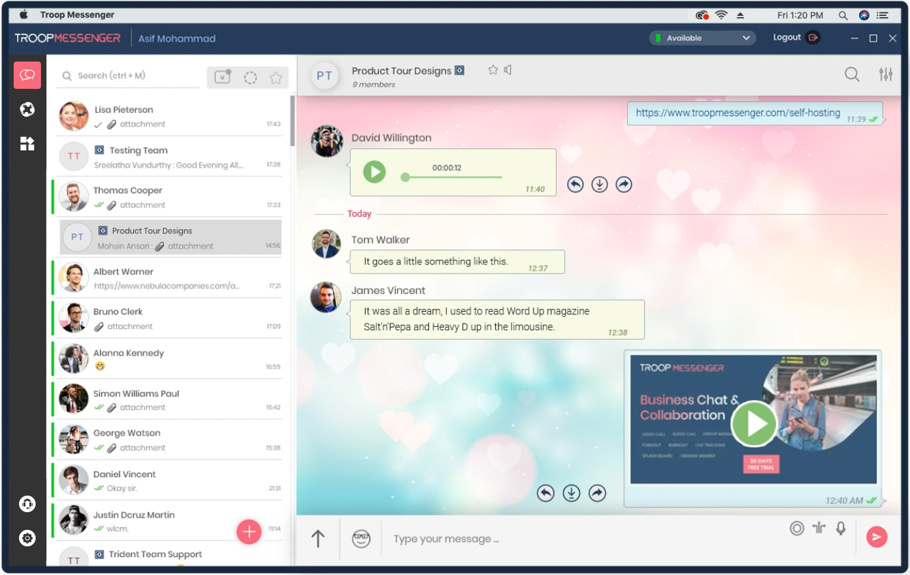Search within Product Tour Designs chat
The width and height of the screenshot is (910, 575).
coord(852,75)
